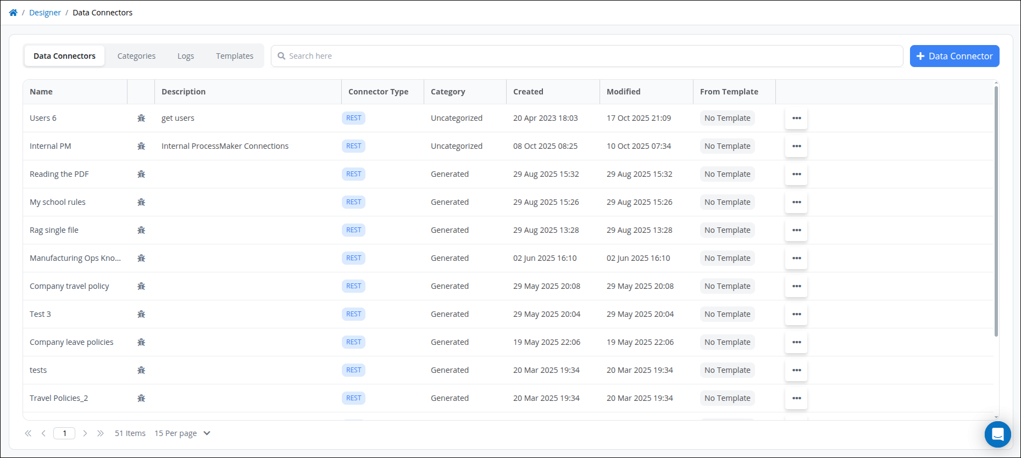Open ellipsis menu for tests row
Image resolution: width=1021 pixels, height=458 pixels.
click(x=796, y=370)
